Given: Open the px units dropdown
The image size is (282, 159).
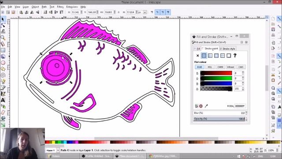Looking at the screenshot, I should pos(145,12).
